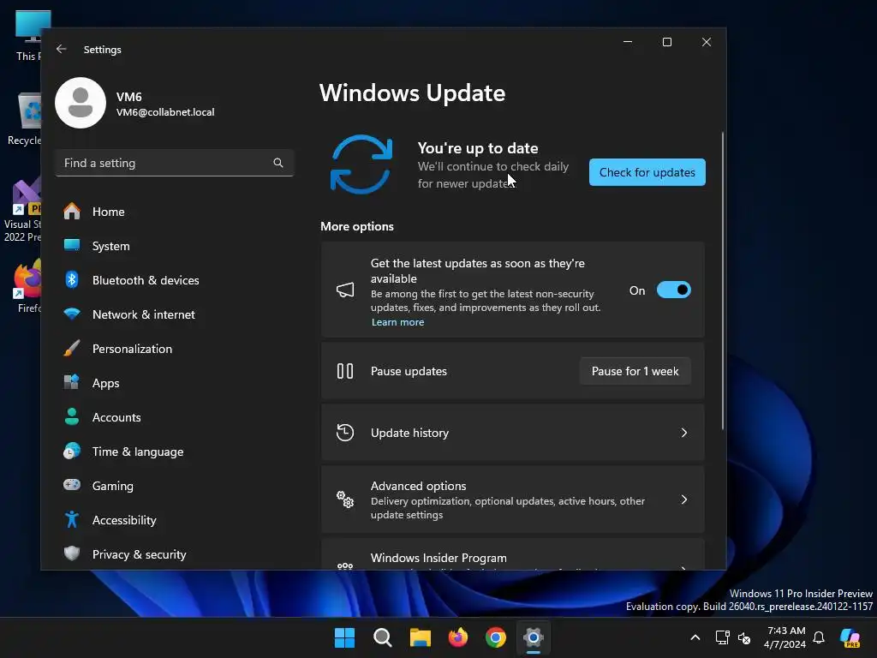Image resolution: width=877 pixels, height=658 pixels.
Task: Open the Windows Insider Program entry
Action: point(512,555)
